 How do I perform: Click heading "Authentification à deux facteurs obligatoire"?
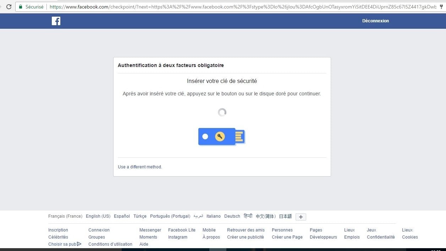coord(171,65)
